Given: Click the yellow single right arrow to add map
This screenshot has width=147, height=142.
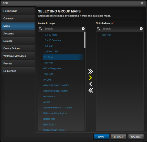Looking at the screenshot, I should point(90,78).
